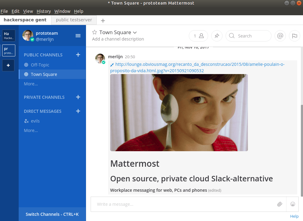Click Switch Channels - CTRL+K button
This screenshot has height=221, width=303.
coord(52,214)
